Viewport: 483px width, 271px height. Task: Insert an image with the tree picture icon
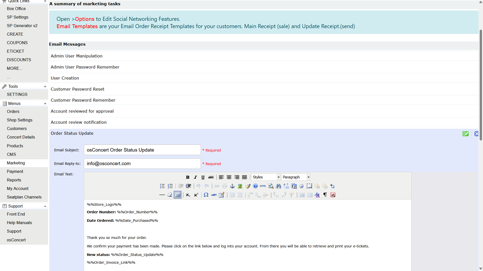(x=240, y=186)
